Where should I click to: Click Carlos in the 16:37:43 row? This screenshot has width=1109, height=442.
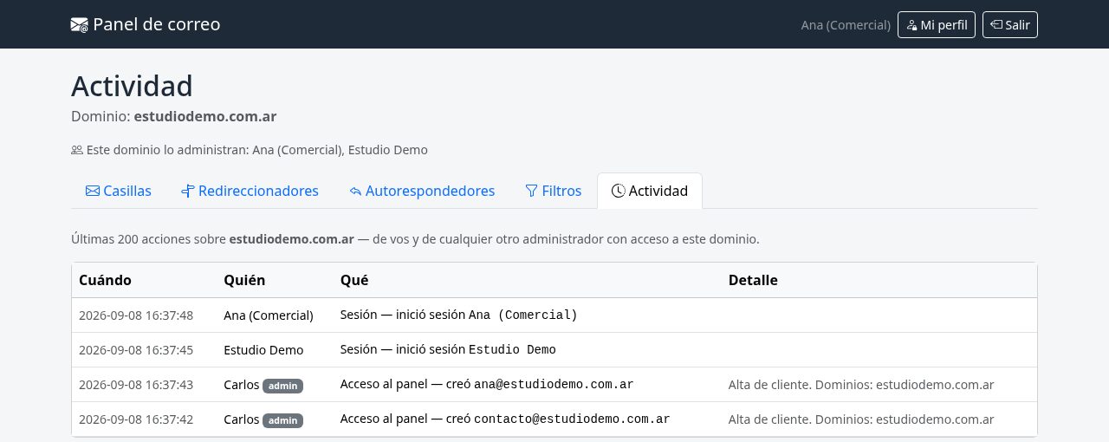[242, 385]
